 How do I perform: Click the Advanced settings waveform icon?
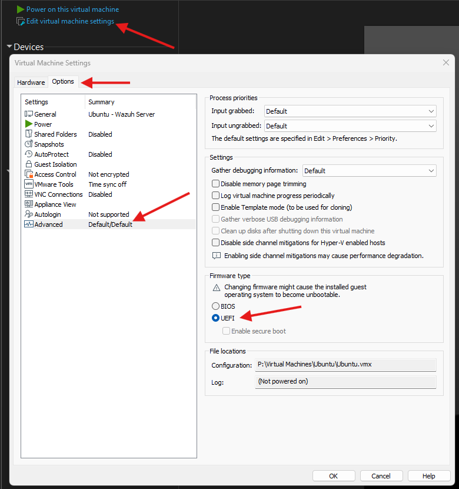[29, 224]
